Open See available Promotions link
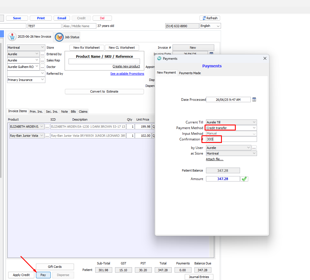The width and height of the screenshot is (310, 280). tap(127, 74)
